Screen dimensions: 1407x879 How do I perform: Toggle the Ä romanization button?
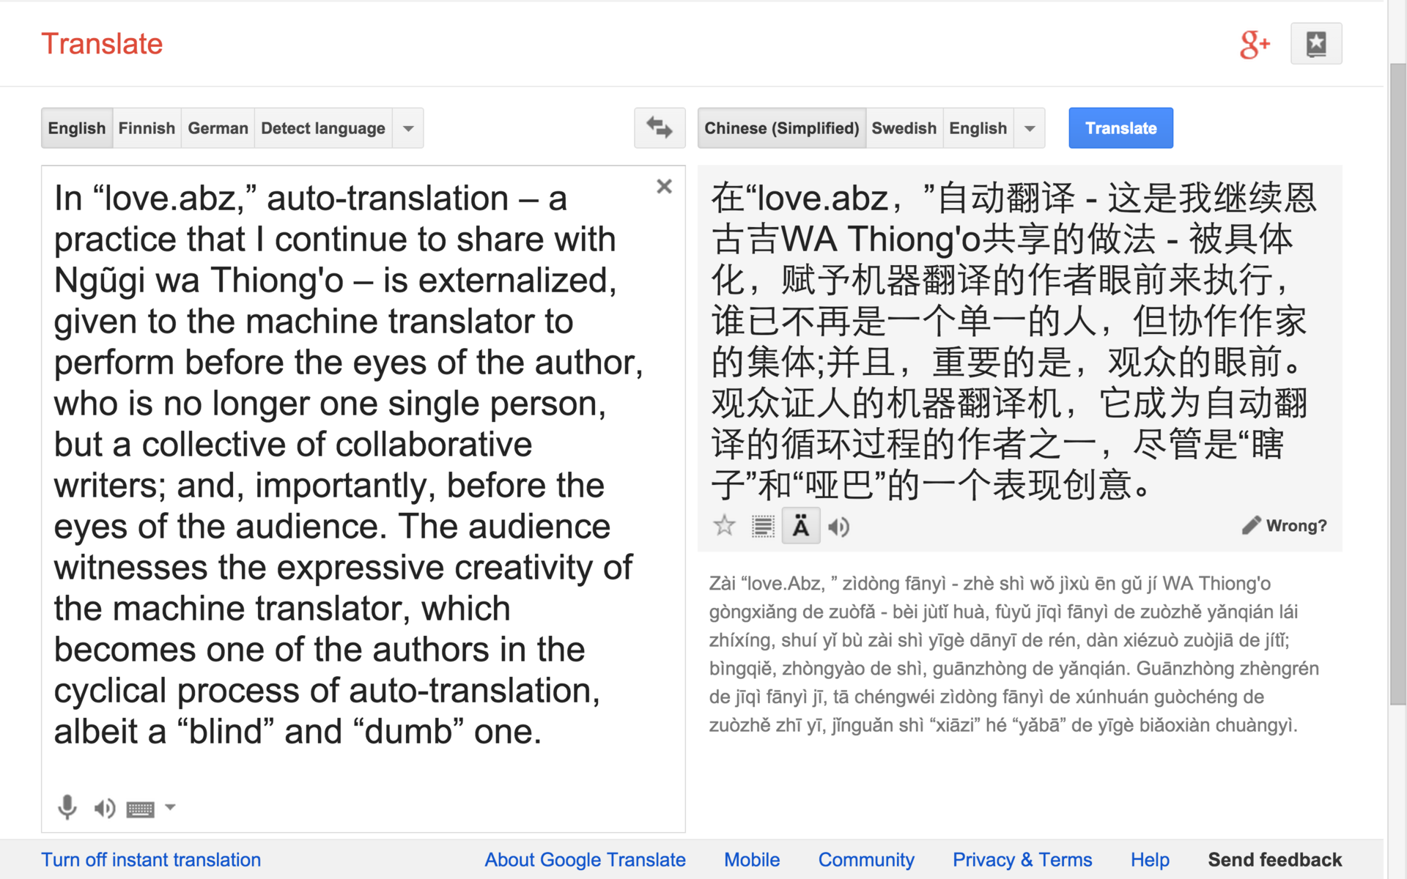pos(800,526)
